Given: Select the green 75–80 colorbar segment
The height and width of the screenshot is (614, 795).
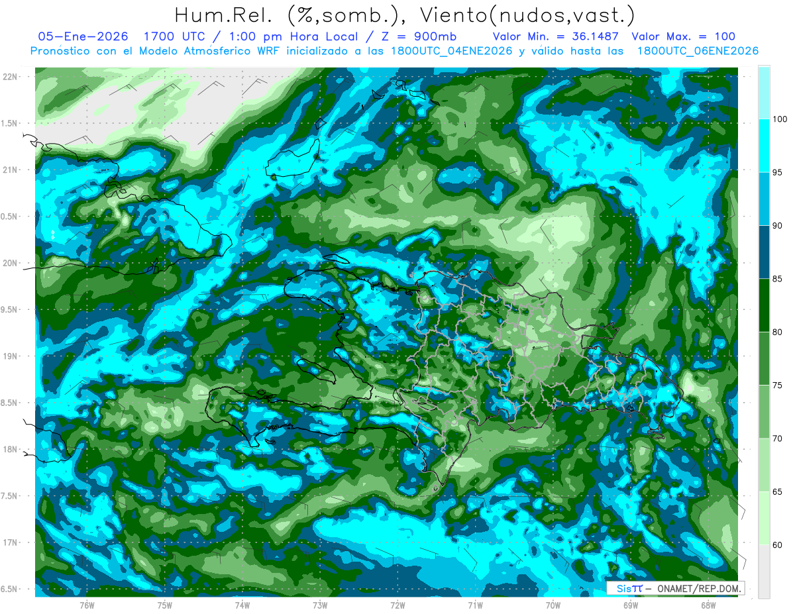Looking at the screenshot, I should pyautogui.click(x=764, y=358).
